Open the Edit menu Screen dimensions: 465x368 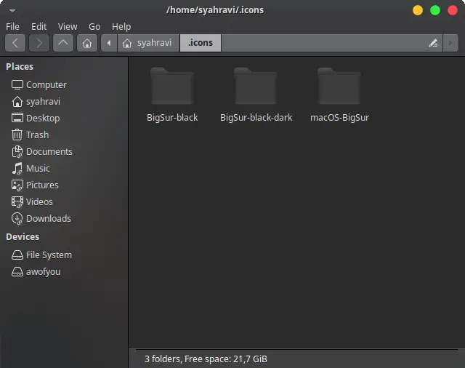coord(39,27)
